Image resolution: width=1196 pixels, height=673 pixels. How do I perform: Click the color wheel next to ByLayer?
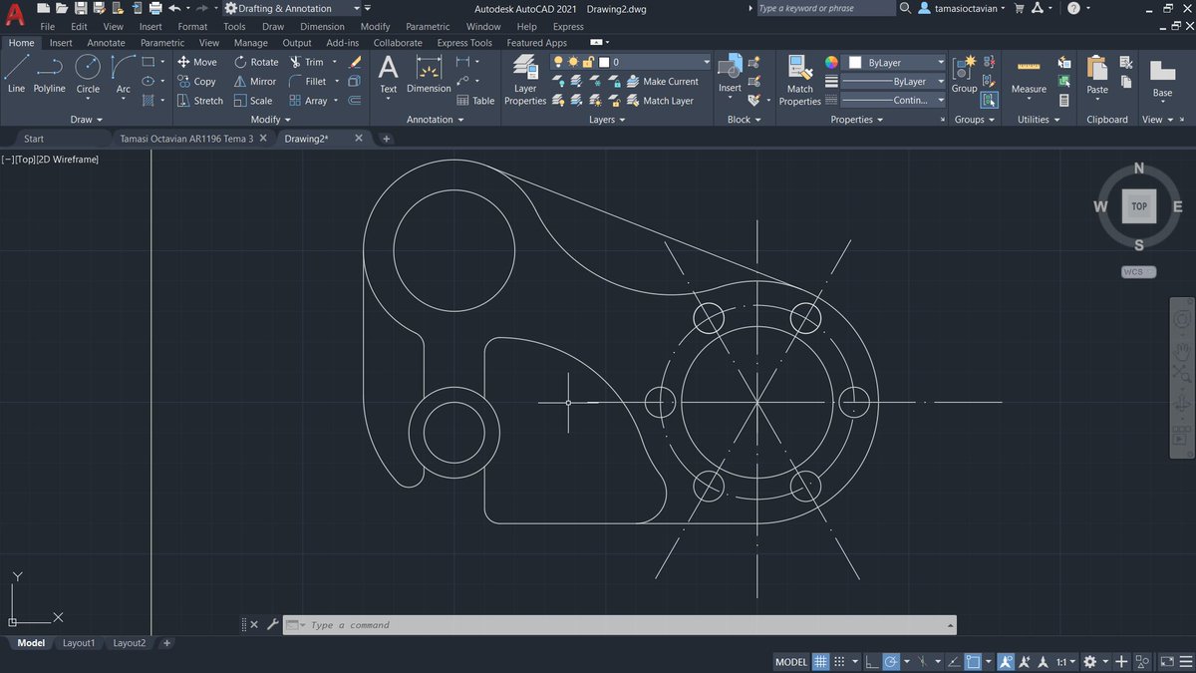pos(831,62)
